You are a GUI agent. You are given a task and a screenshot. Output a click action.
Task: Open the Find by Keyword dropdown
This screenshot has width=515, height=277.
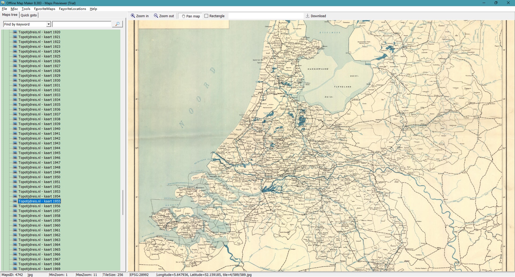49,24
